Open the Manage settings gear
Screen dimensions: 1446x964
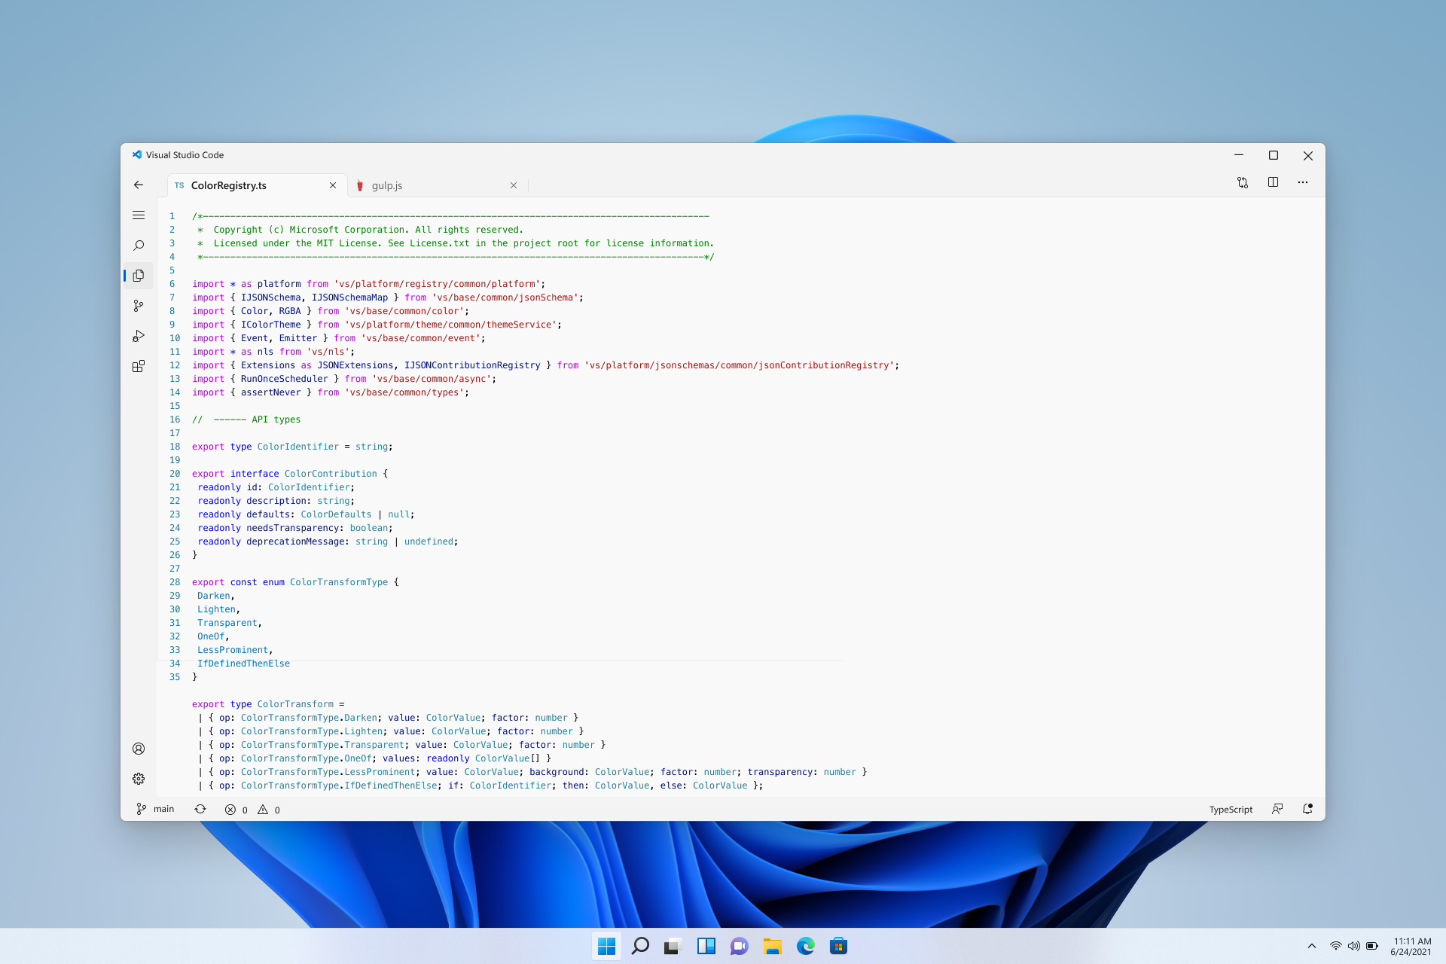pos(139,779)
